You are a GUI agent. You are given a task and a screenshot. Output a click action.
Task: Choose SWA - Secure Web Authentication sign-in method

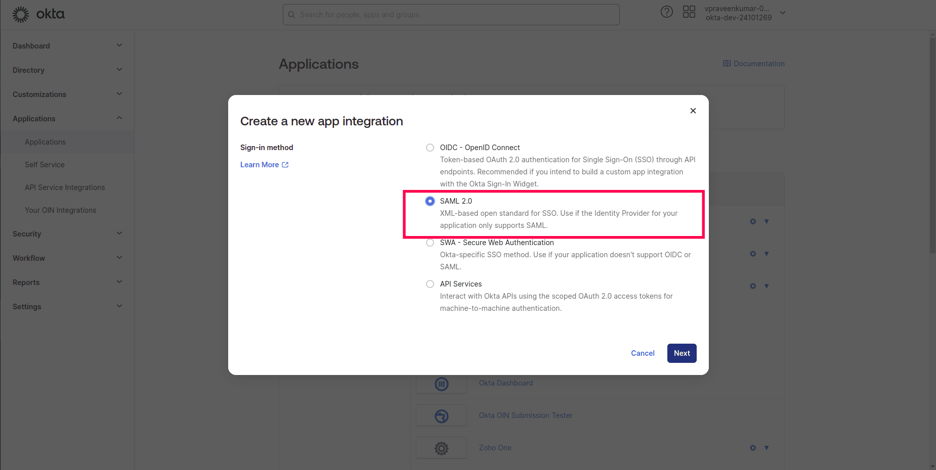[430, 242]
